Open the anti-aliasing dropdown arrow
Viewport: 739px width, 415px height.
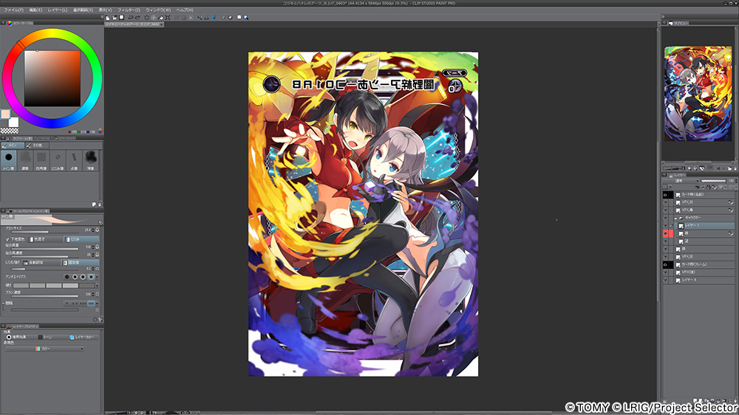pyautogui.click(x=97, y=276)
